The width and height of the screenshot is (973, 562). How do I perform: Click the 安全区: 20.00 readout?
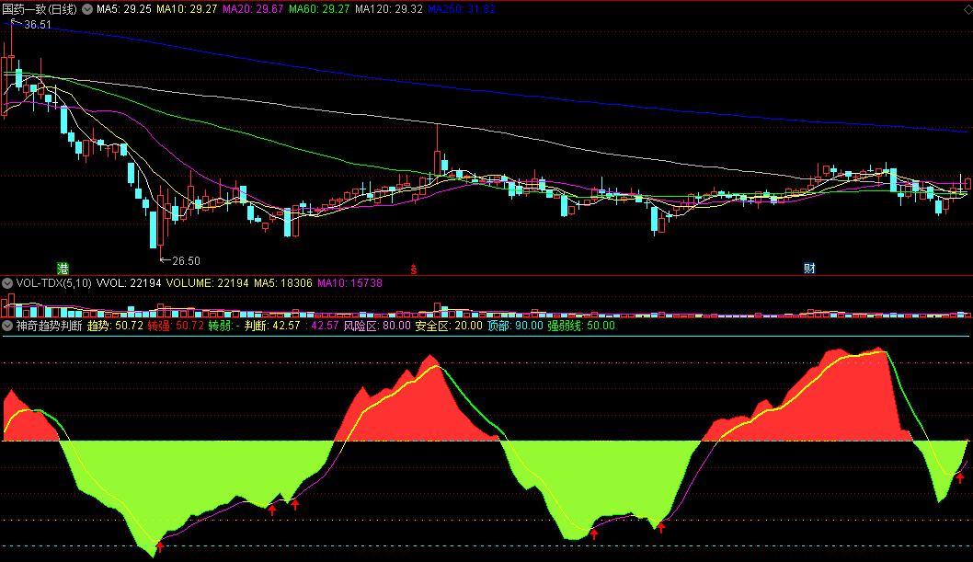[449, 326]
